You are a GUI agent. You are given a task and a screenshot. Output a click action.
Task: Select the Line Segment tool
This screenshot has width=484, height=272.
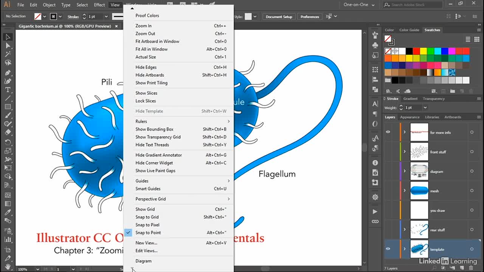point(8,99)
